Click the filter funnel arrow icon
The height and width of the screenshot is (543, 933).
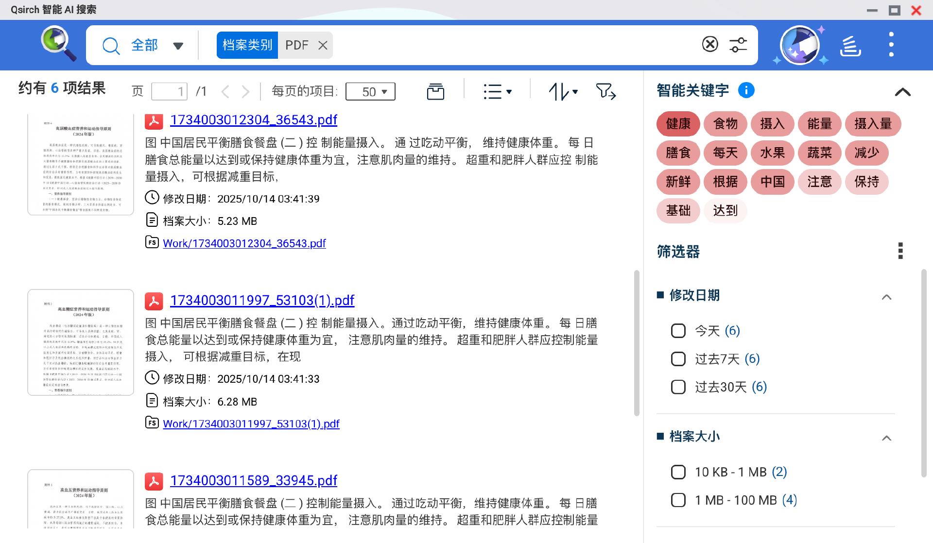pyautogui.click(x=605, y=91)
